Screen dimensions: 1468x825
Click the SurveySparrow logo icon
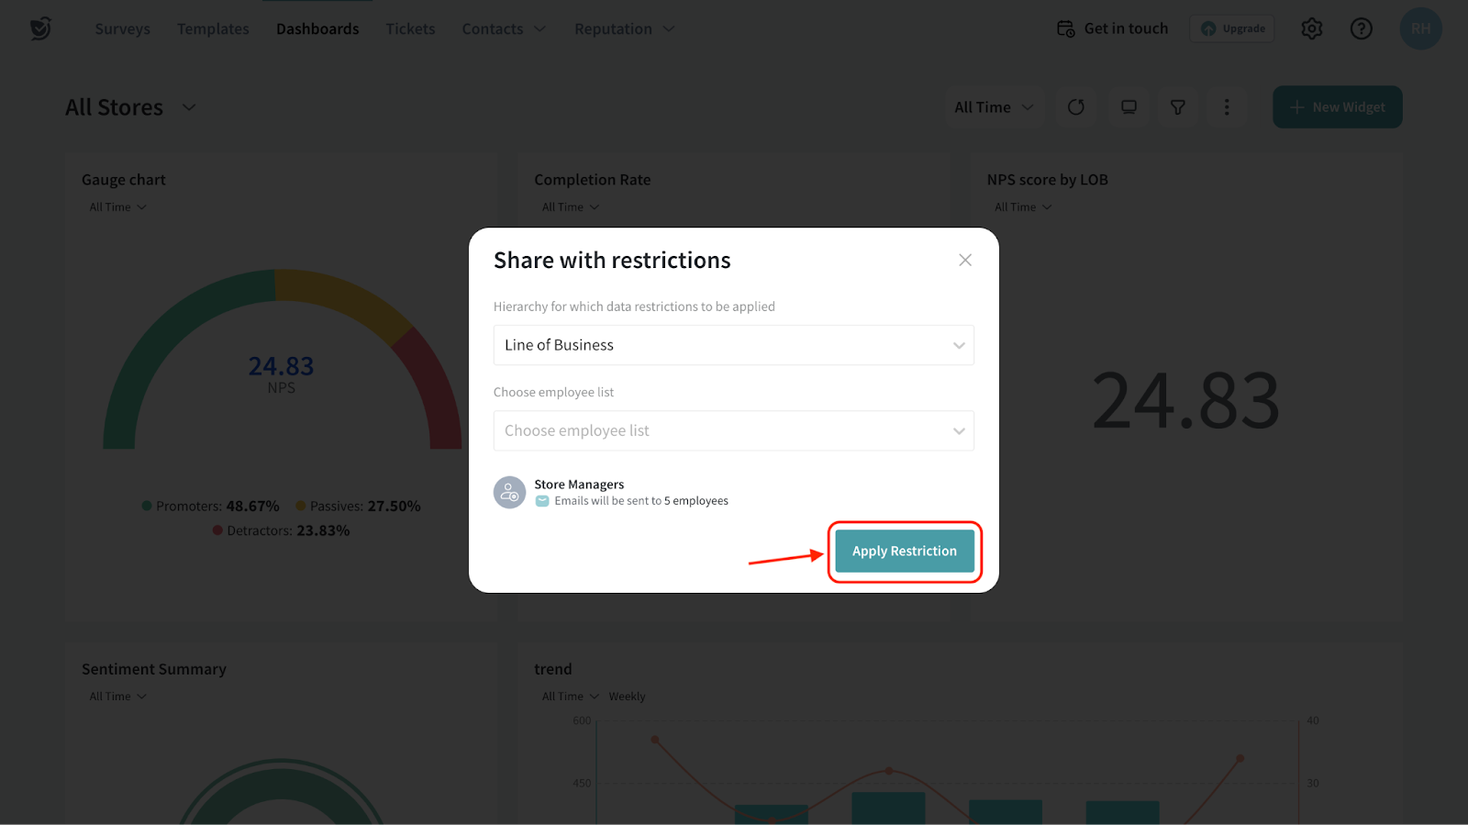tap(40, 28)
